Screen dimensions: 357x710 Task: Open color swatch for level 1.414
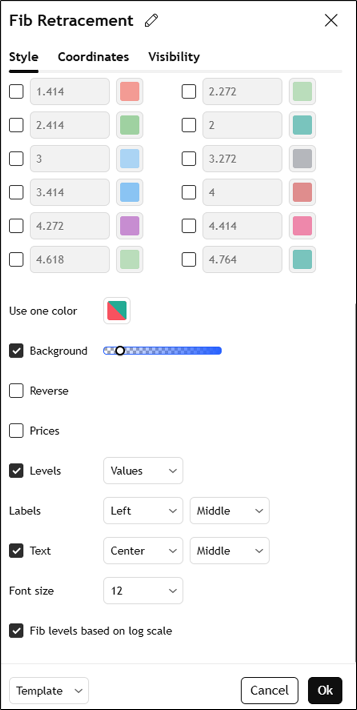(129, 92)
